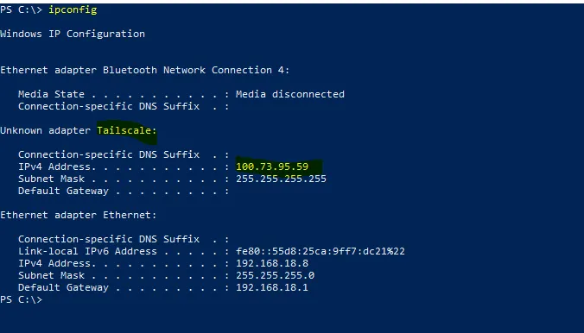
Task: Click the Ethernet subnet mask 255.255.255.0
Action: [x=276, y=275]
